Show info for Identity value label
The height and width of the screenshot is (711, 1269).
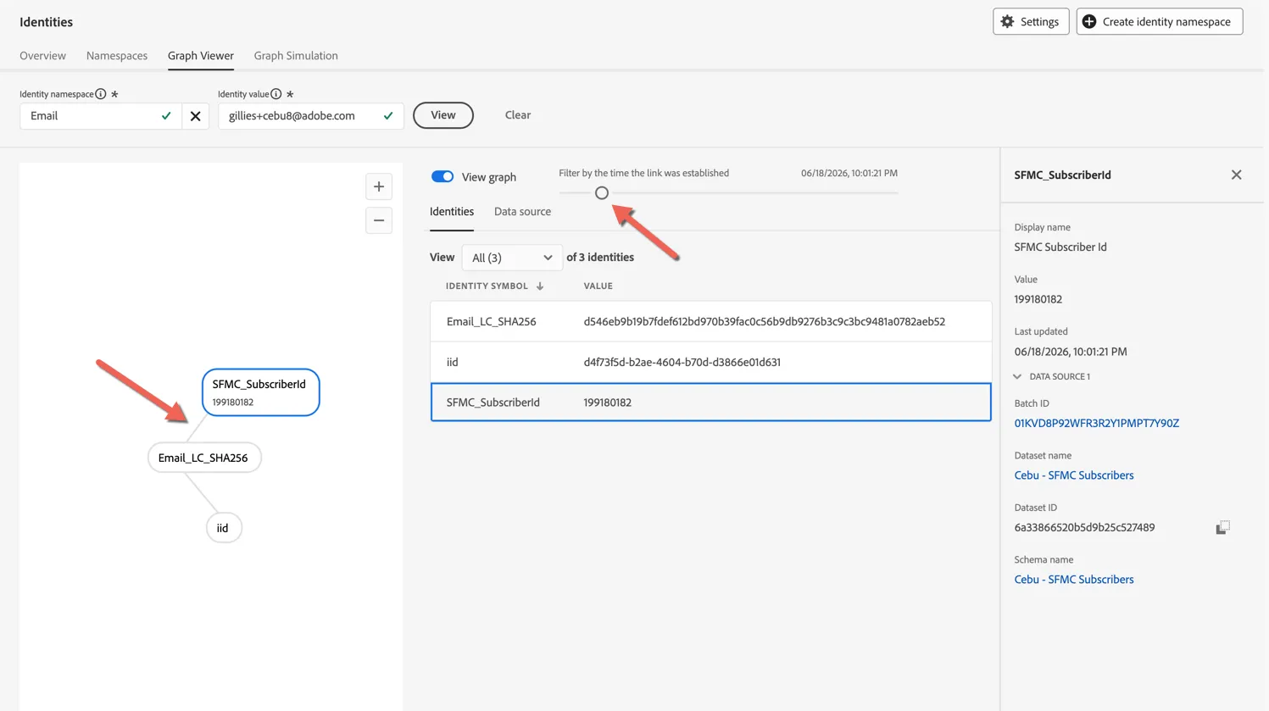click(276, 94)
